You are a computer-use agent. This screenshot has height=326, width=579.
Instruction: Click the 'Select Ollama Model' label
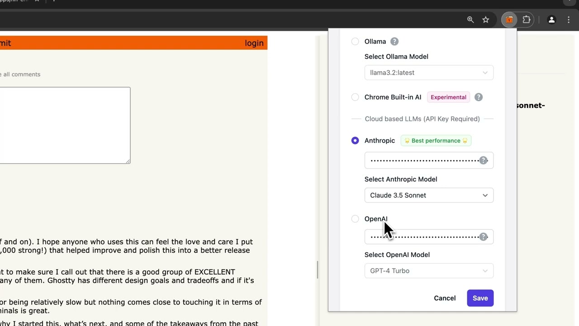pos(396,57)
